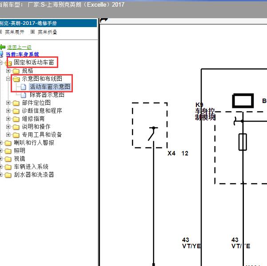Click the 部件定位图 folder icon
The width and height of the screenshot is (267, 266).
(16, 103)
